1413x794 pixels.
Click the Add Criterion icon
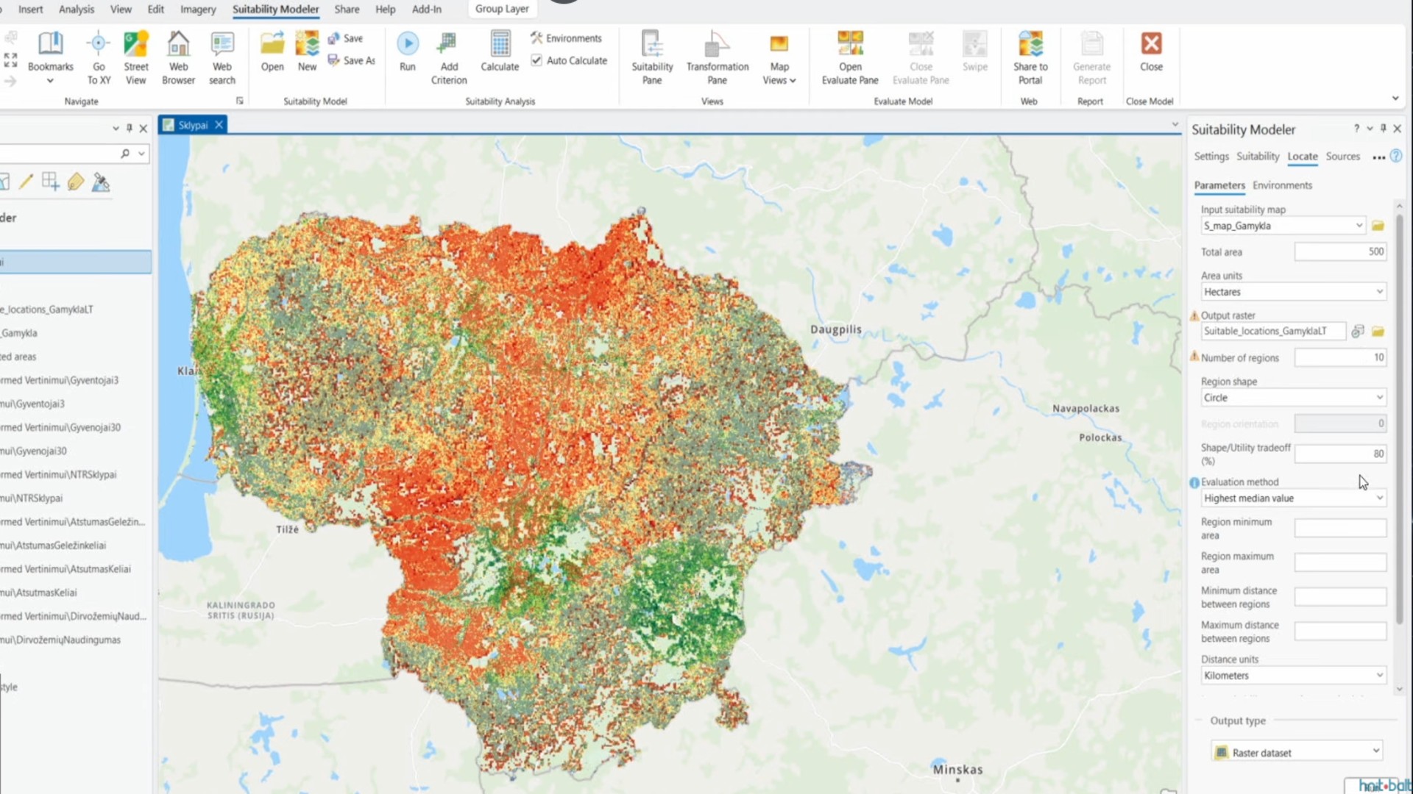click(x=448, y=45)
